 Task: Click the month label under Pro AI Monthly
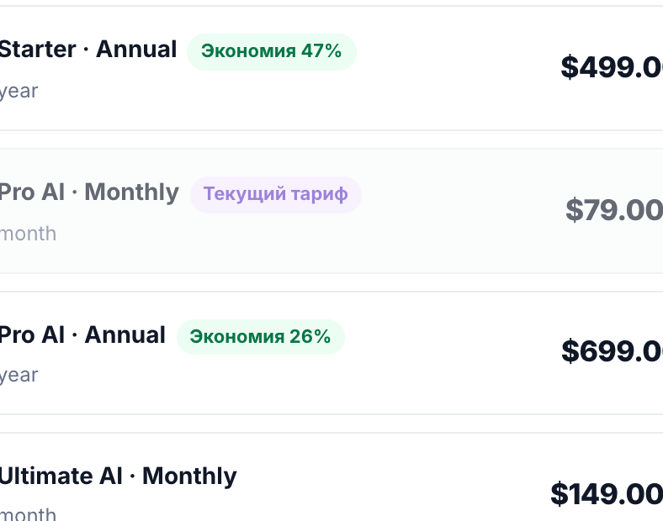point(28,234)
